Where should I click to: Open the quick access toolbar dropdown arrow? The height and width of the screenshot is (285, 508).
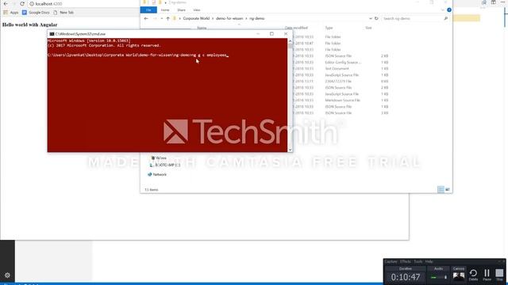pos(166,2)
